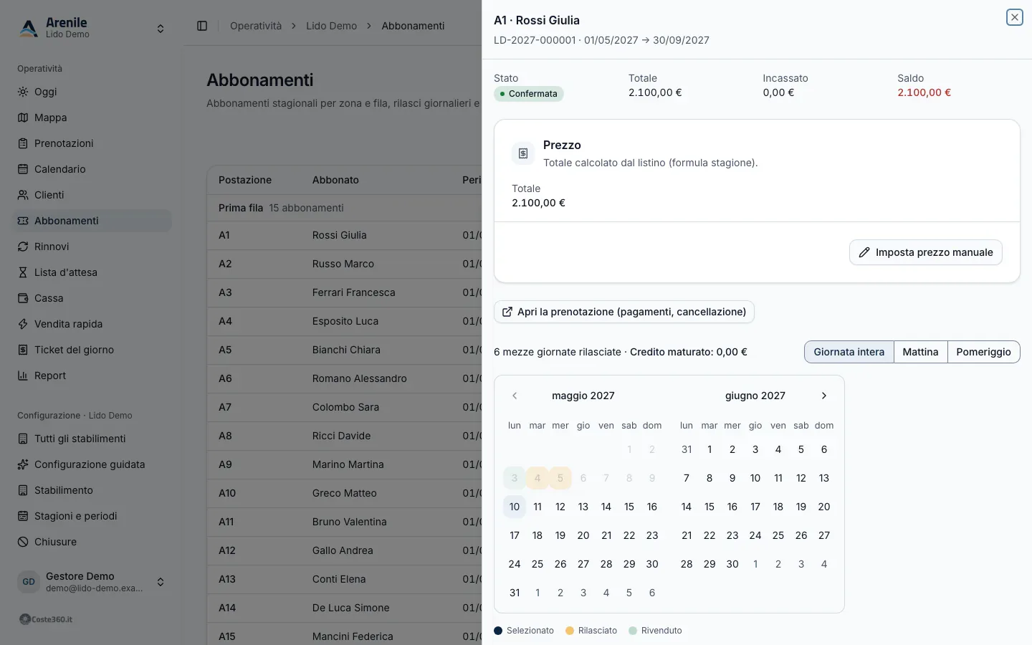Image resolution: width=1032 pixels, height=645 pixels.
Task: Click the A12 Gallo Andrea row
Action: [x=345, y=550]
